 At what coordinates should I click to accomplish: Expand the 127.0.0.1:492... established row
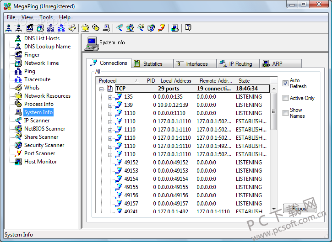[x=110, y=147]
